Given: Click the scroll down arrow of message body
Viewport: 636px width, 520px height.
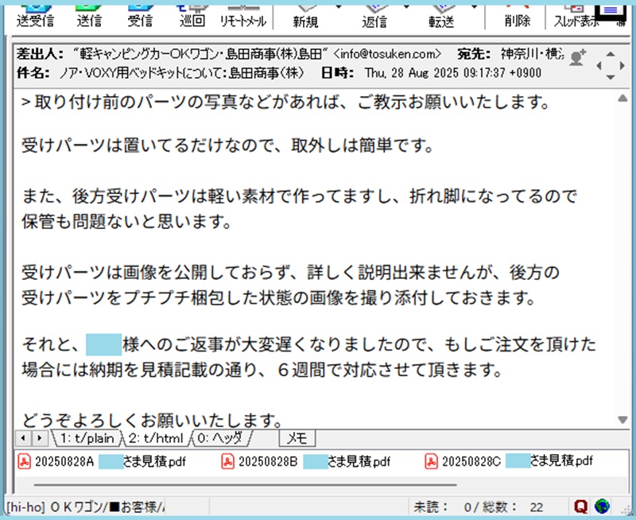Looking at the screenshot, I should (x=622, y=420).
